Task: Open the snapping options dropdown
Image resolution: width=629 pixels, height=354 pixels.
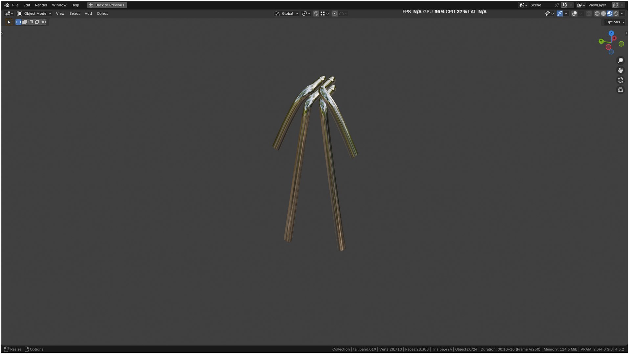Action: [325, 13]
